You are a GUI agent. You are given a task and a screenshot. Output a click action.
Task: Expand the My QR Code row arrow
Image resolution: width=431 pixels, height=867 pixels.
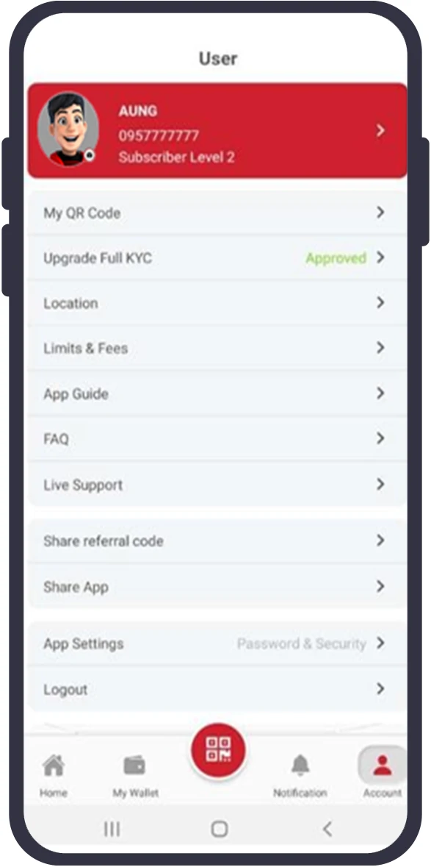pyautogui.click(x=380, y=213)
